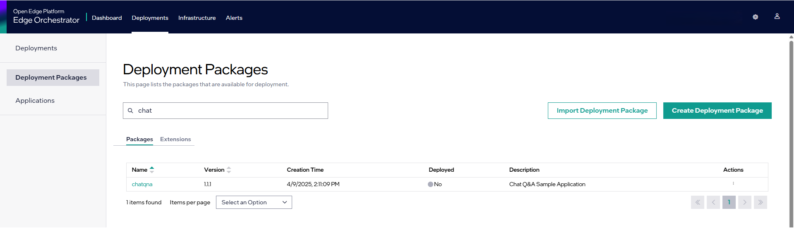Open the settings gear icon in header
Viewport: 794px width, 239px height.
click(x=755, y=17)
